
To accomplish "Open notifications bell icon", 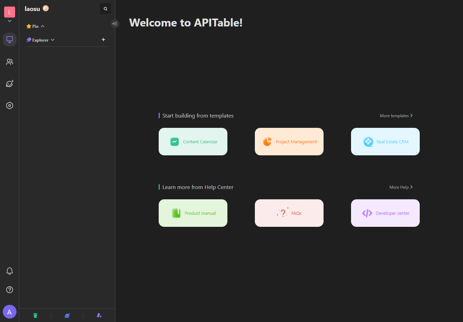I will [10, 271].
